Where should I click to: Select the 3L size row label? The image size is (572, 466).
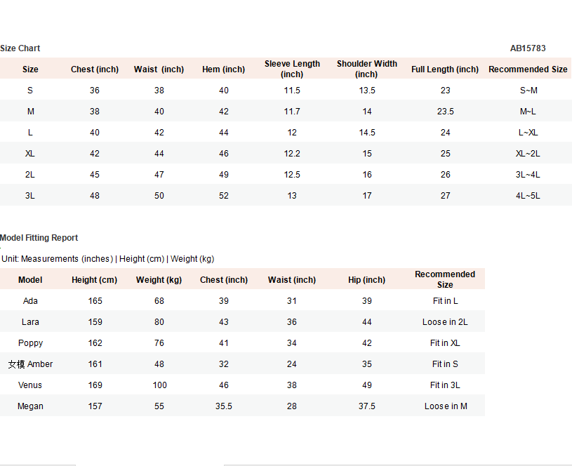click(30, 196)
